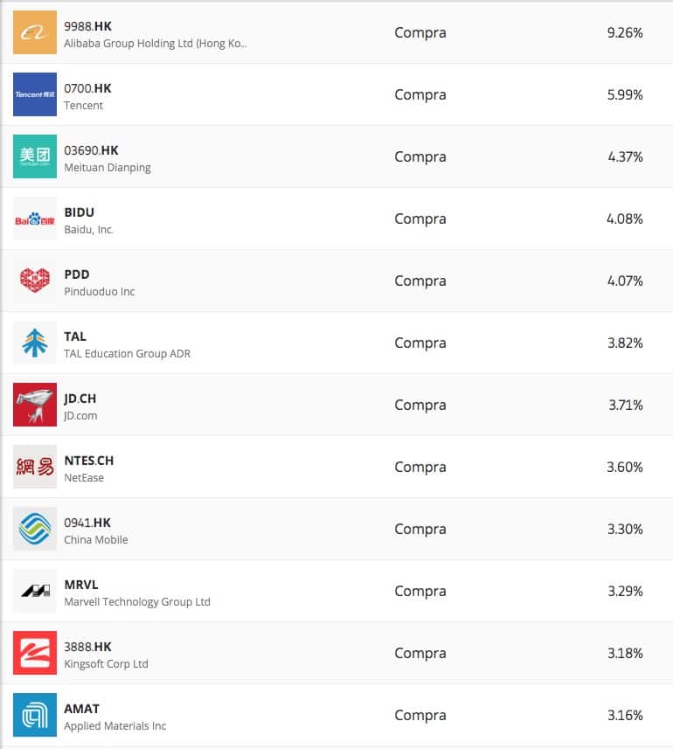
Task: Open the 9988.HK ticker link
Action: [x=87, y=26]
